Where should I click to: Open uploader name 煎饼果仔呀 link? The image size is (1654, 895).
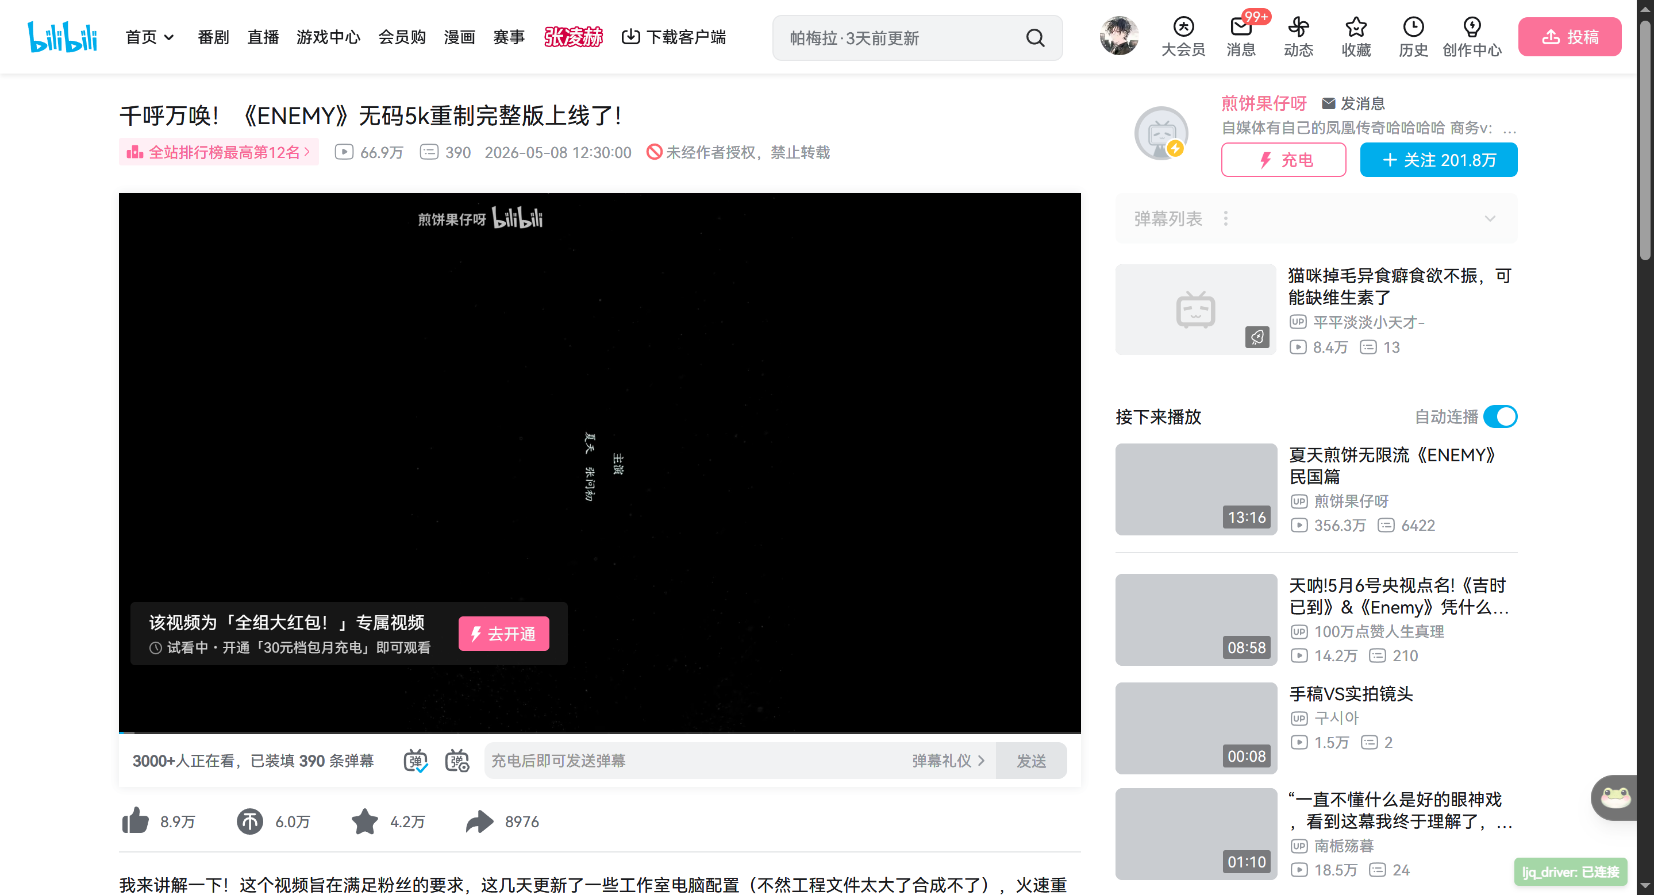pyautogui.click(x=1263, y=103)
